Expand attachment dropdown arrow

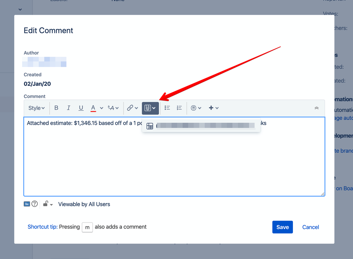pyautogui.click(x=154, y=108)
